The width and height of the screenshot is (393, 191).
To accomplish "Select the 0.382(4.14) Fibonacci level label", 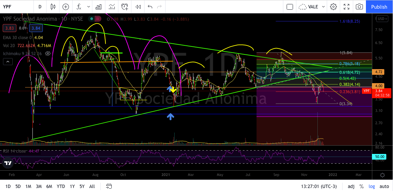I will pyautogui.click(x=350, y=84).
